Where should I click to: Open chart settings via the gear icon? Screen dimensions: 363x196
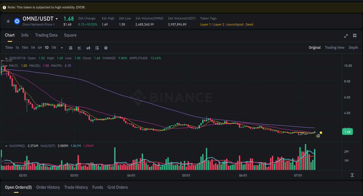click(106, 48)
